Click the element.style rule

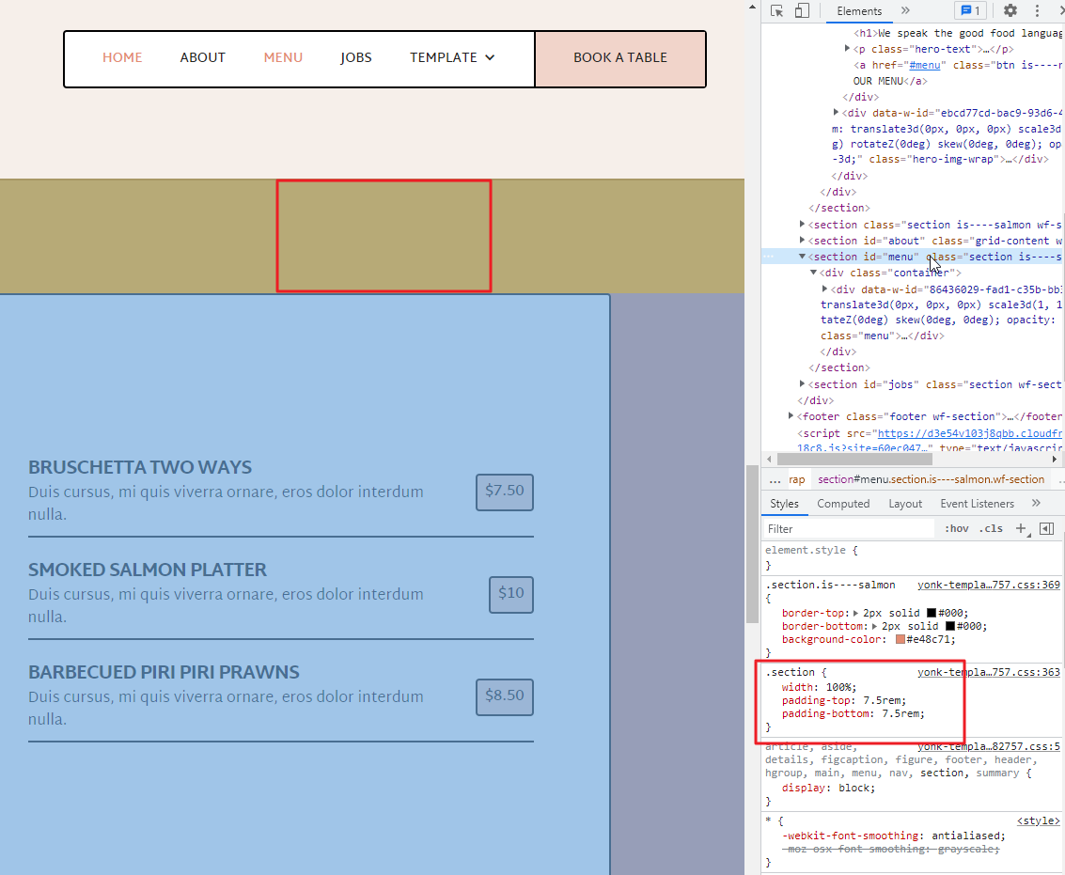pyautogui.click(x=811, y=550)
